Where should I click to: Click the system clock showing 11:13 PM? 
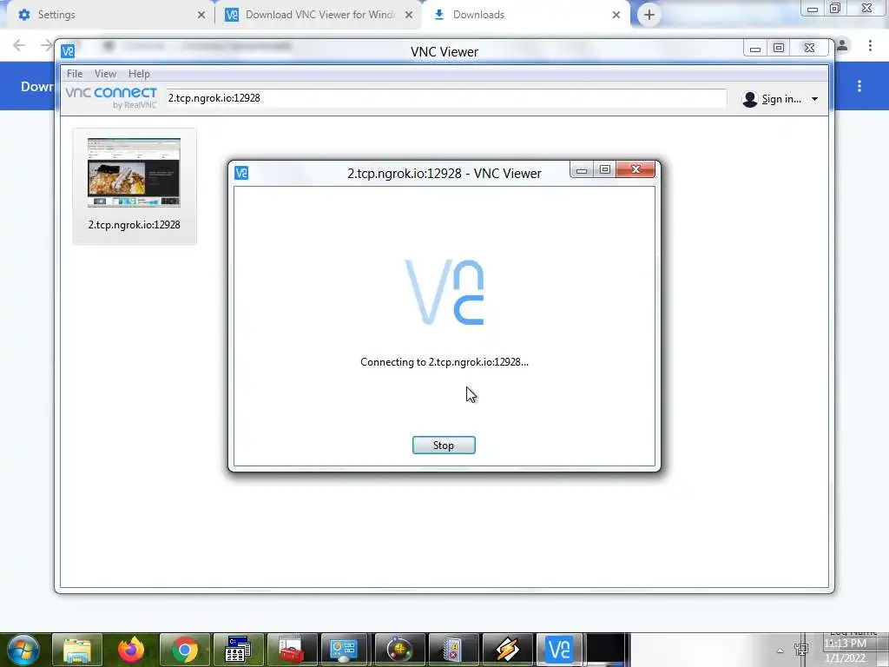[x=846, y=644]
